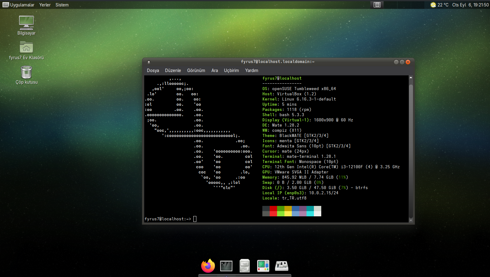
Task: Click the 'Terminal: mate-terminal 1.28.1' line
Action: click(x=299, y=156)
